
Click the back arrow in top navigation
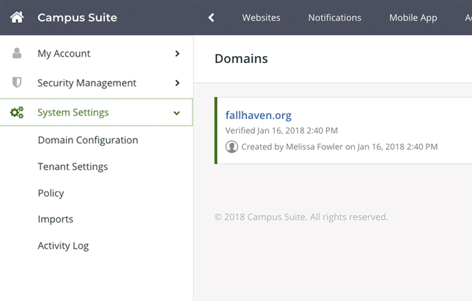[x=211, y=18]
